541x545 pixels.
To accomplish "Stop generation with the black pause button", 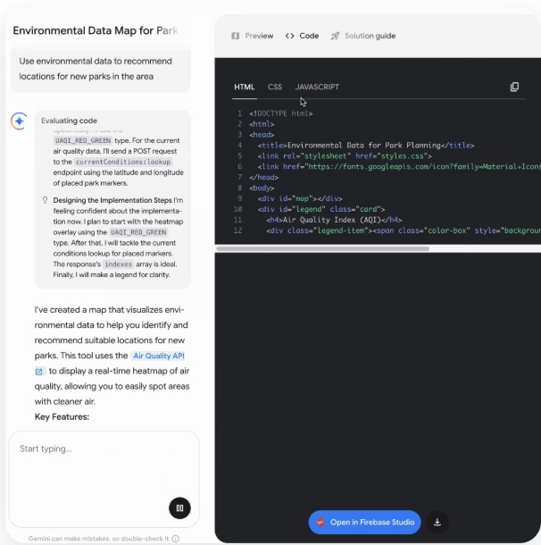I will pos(179,507).
